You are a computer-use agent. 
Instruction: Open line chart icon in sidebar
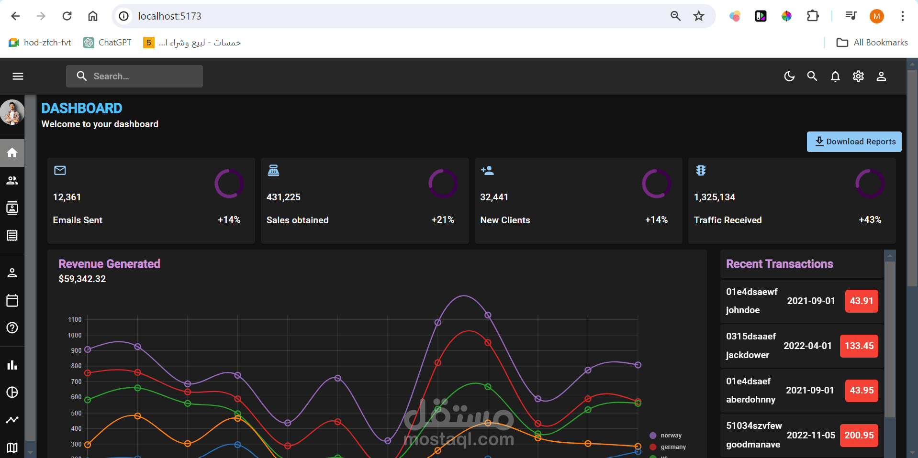click(12, 420)
